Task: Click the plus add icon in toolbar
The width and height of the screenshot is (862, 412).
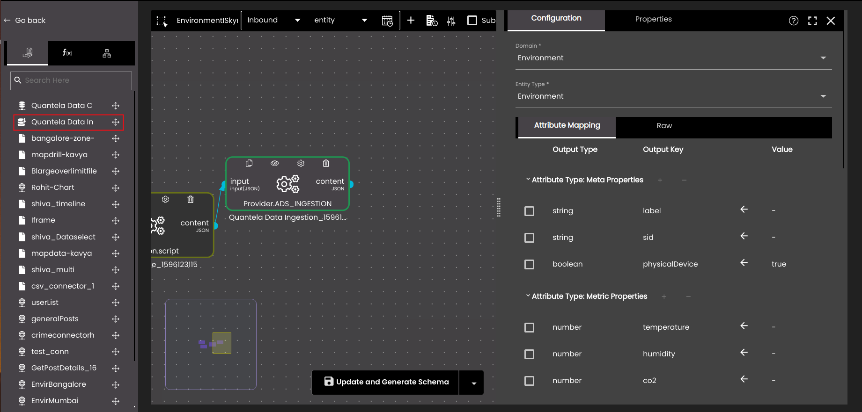Action: pos(411,20)
